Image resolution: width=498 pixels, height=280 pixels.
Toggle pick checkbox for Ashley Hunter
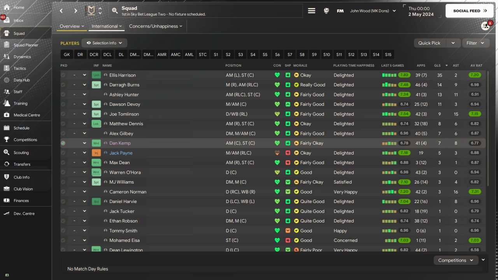click(x=63, y=94)
